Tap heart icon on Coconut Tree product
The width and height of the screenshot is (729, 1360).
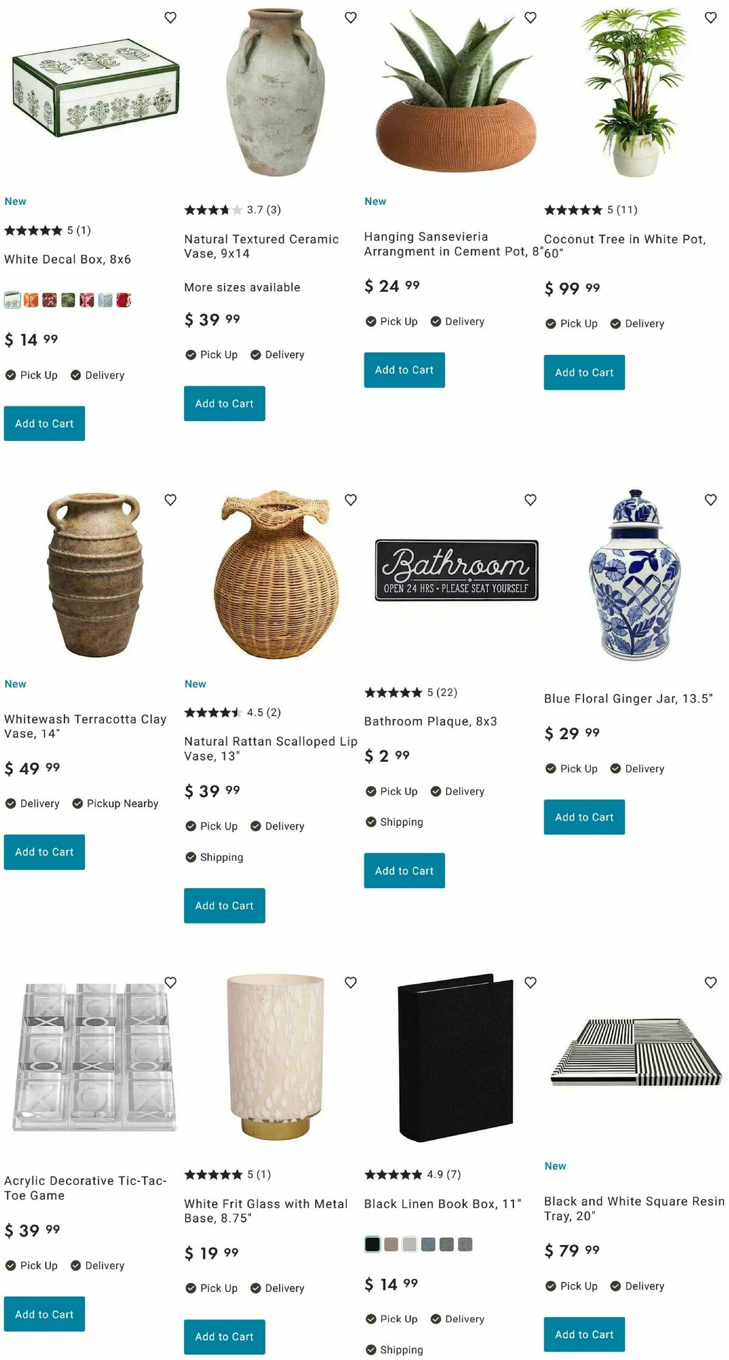pyautogui.click(x=711, y=18)
